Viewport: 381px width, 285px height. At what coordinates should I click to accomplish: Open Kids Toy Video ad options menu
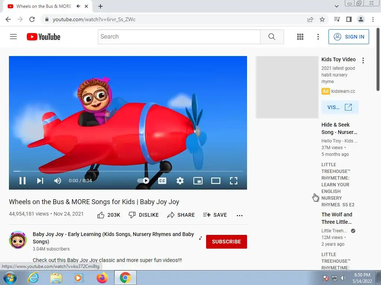pos(363,60)
